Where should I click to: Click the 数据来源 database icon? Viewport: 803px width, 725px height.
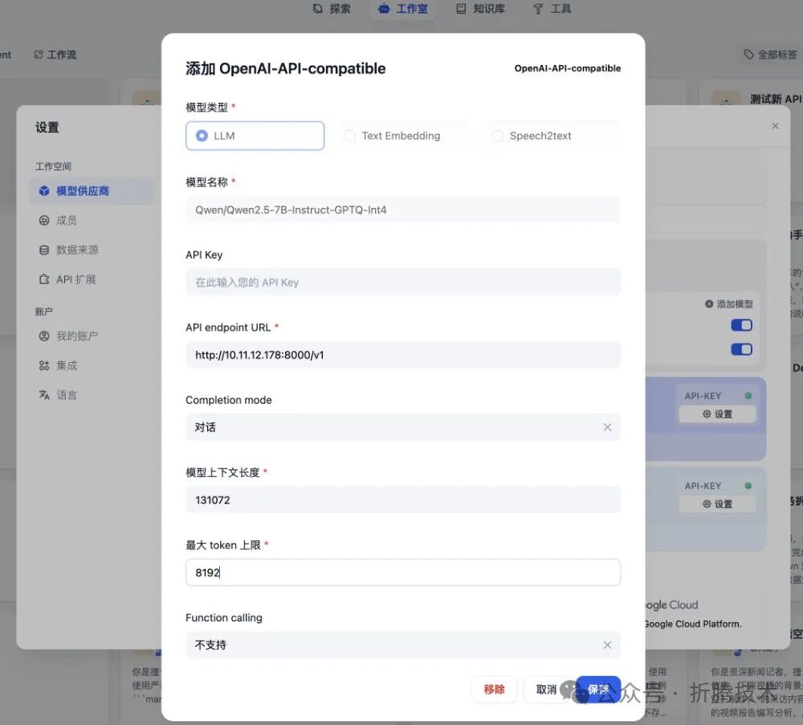tap(44, 250)
